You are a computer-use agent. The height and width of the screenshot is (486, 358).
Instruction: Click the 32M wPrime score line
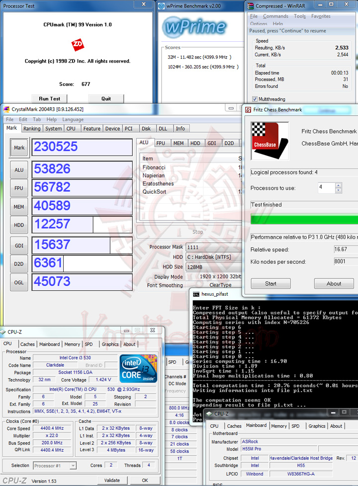[199, 57]
